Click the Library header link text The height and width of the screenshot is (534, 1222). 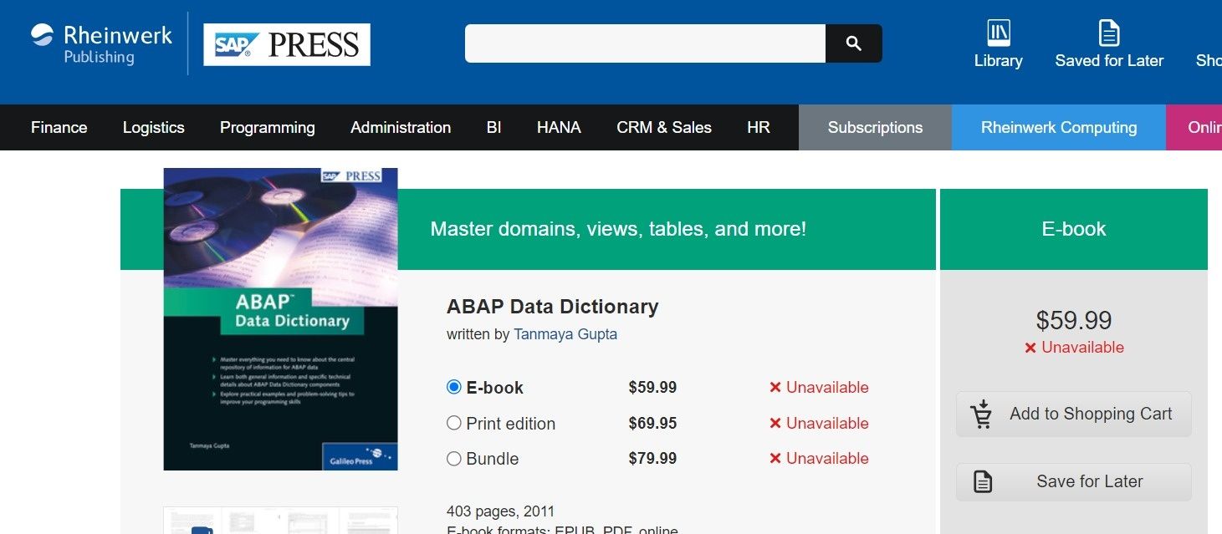[x=999, y=61]
